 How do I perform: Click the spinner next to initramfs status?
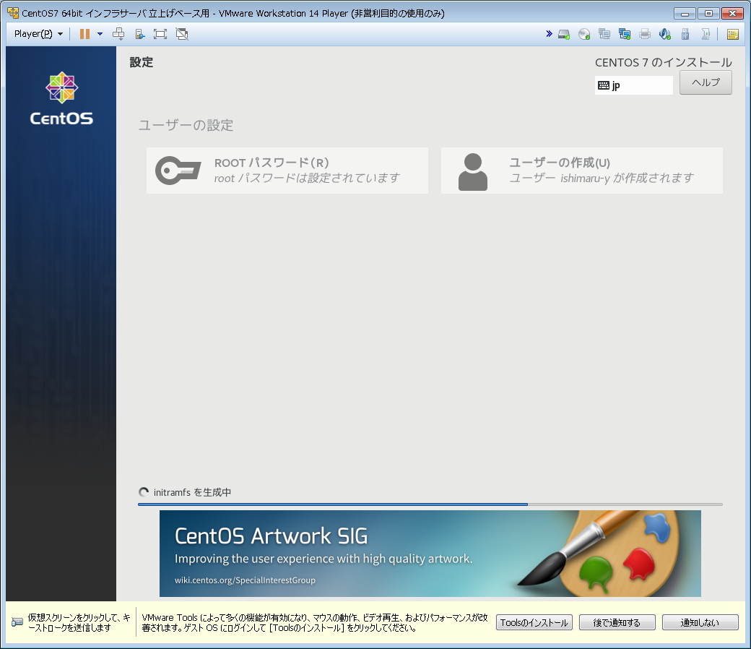tap(144, 492)
